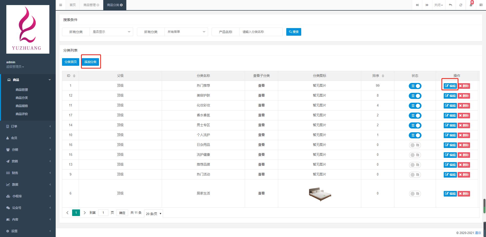Screen dimensions: 486x237
Task: Edit the 热门推荐 category
Action: 450,86
